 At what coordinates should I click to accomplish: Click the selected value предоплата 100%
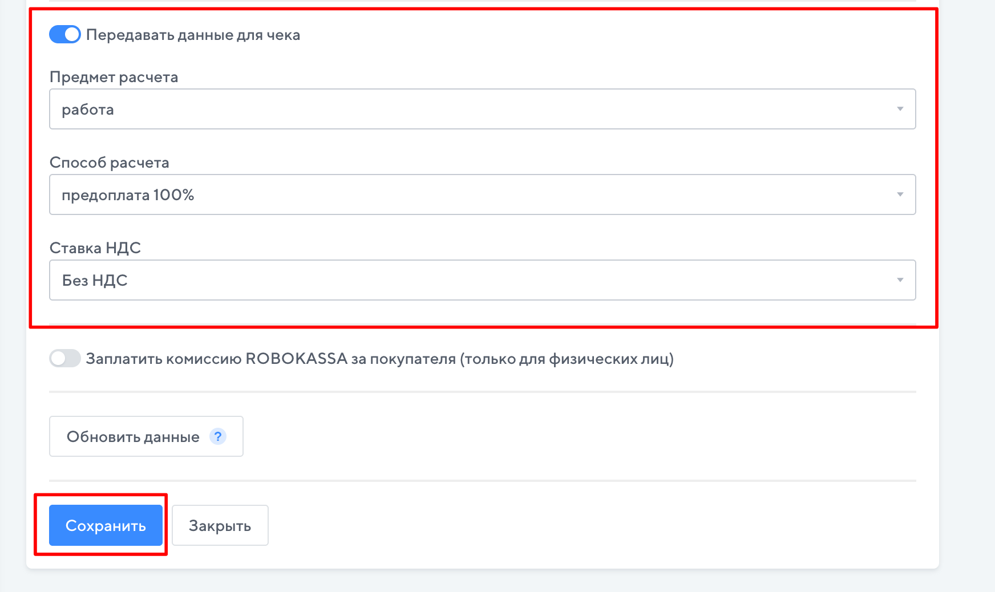(x=128, y=195)
